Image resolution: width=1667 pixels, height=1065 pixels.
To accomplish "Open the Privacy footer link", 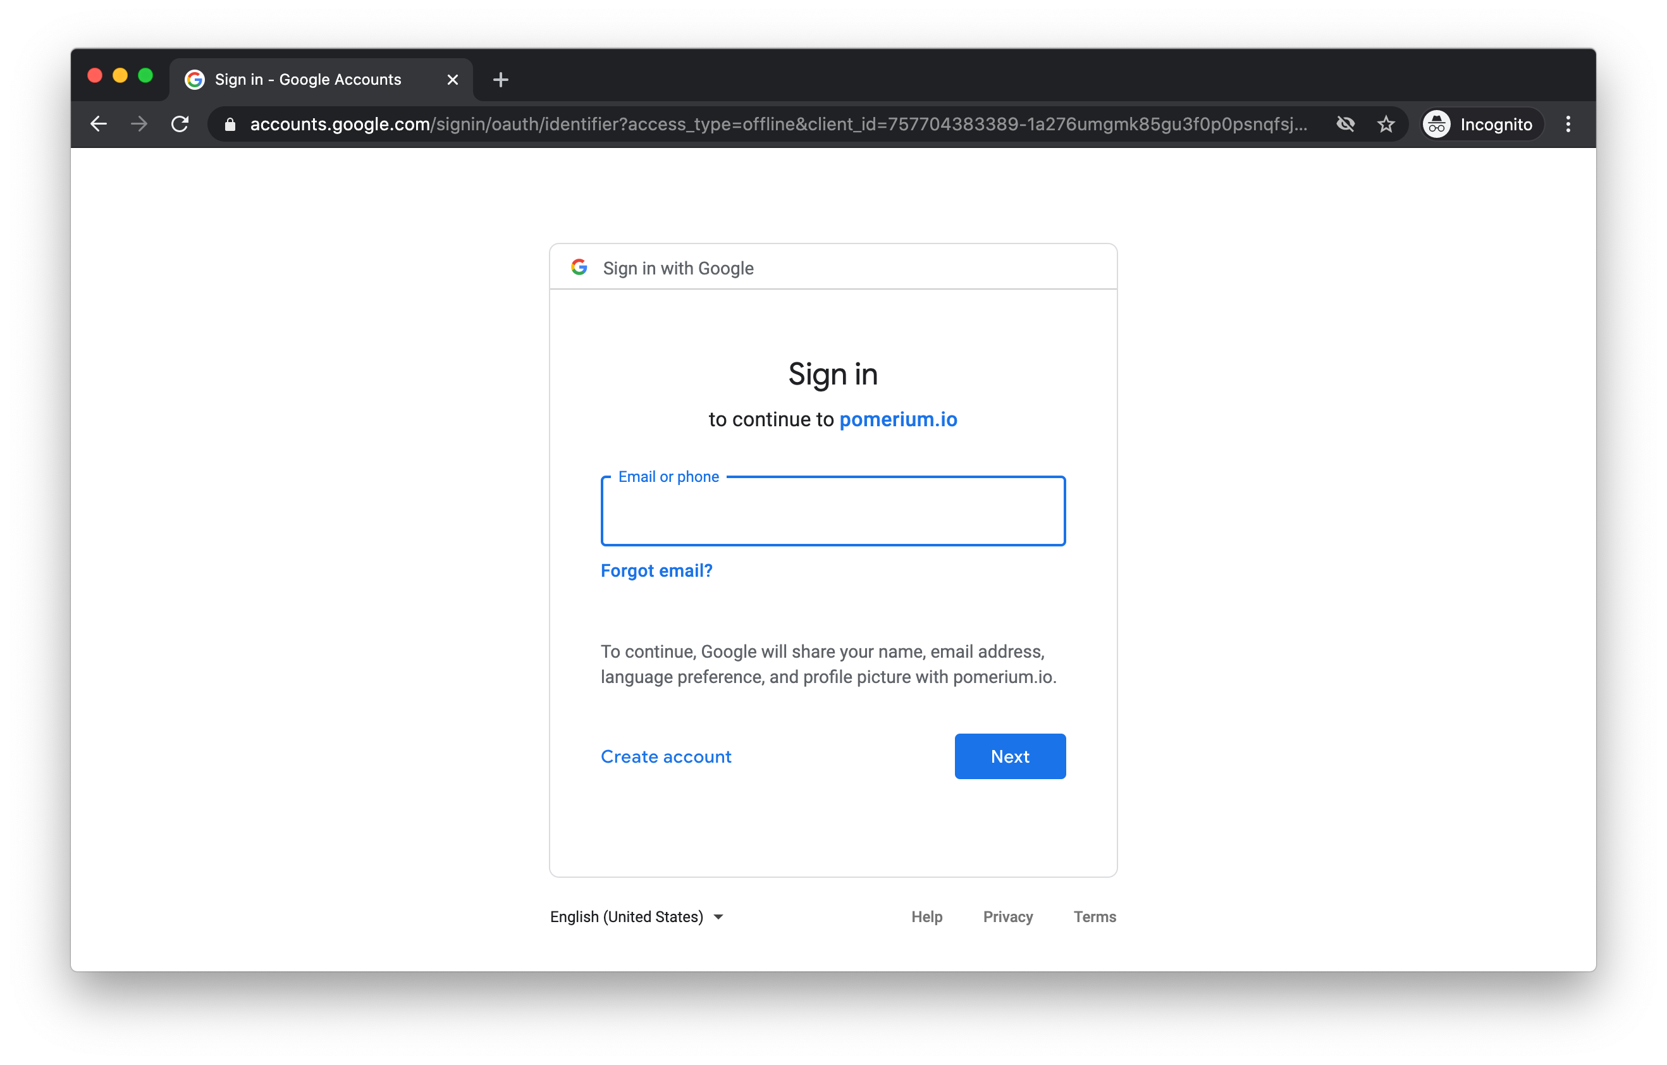I will coord(1007,916).
